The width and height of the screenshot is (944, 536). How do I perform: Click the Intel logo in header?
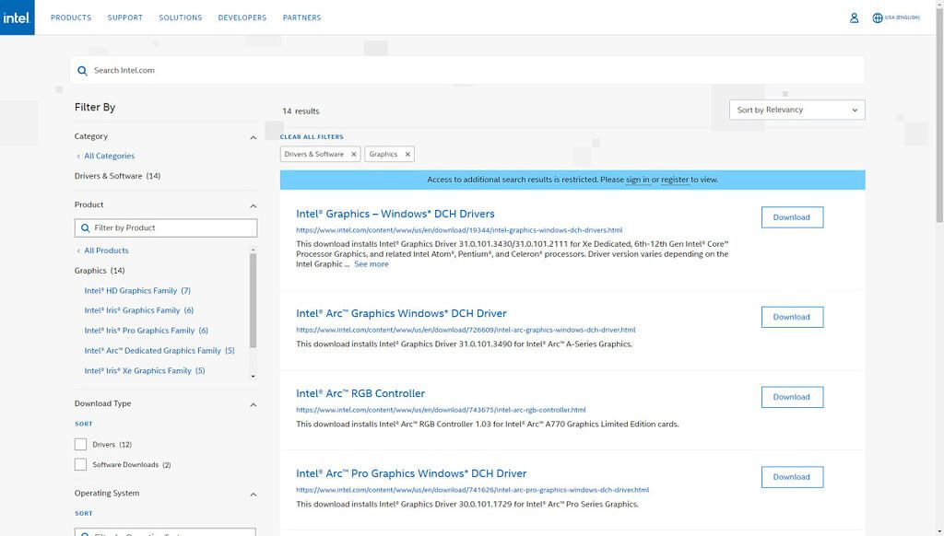tap(17, 17)
